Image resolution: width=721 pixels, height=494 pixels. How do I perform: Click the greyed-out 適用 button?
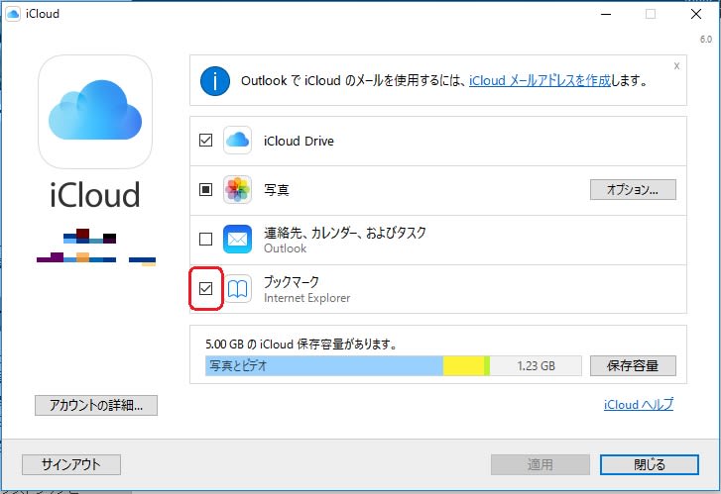541,464
